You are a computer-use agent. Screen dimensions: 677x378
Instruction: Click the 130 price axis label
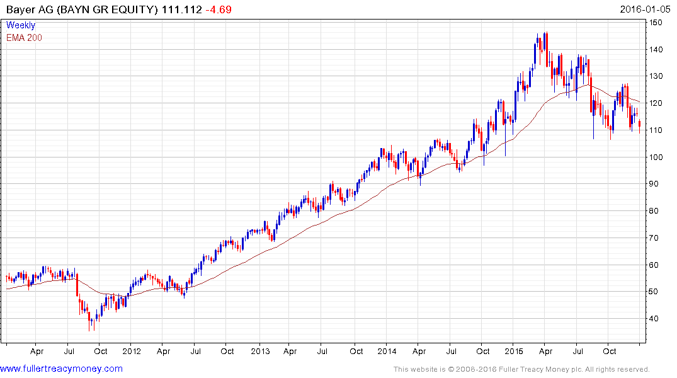(656, 76)
